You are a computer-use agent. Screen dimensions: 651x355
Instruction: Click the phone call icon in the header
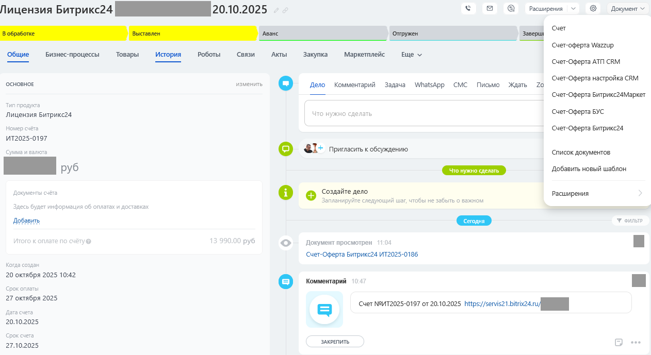tap(468, 8)
